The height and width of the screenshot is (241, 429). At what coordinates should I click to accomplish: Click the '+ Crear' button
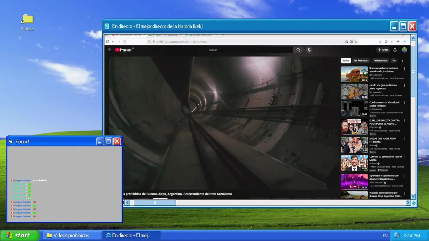pos(383,50)
